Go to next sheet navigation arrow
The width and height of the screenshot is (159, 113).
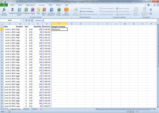pos(5,109)
